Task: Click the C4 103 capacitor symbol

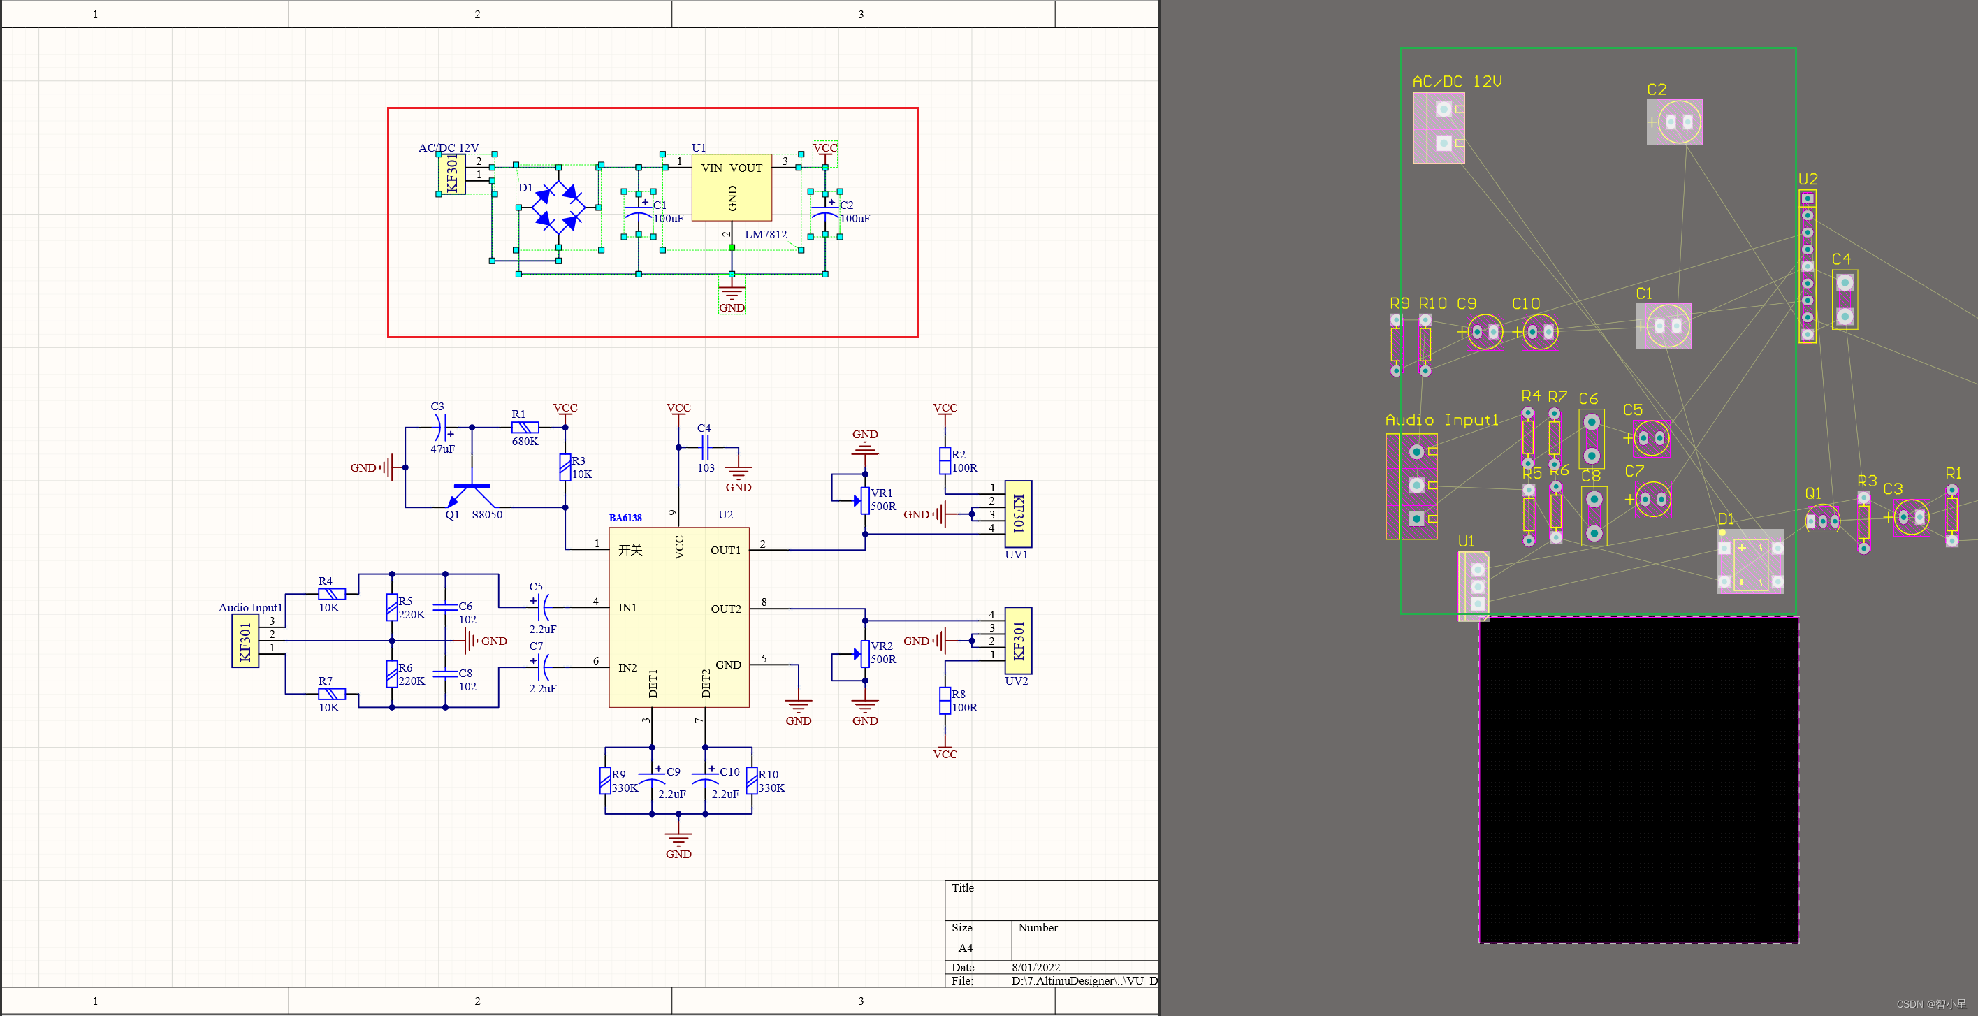Action: (705, 448)
